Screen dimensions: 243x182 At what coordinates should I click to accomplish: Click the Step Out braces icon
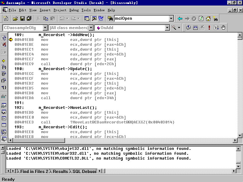tap(4, 80)
